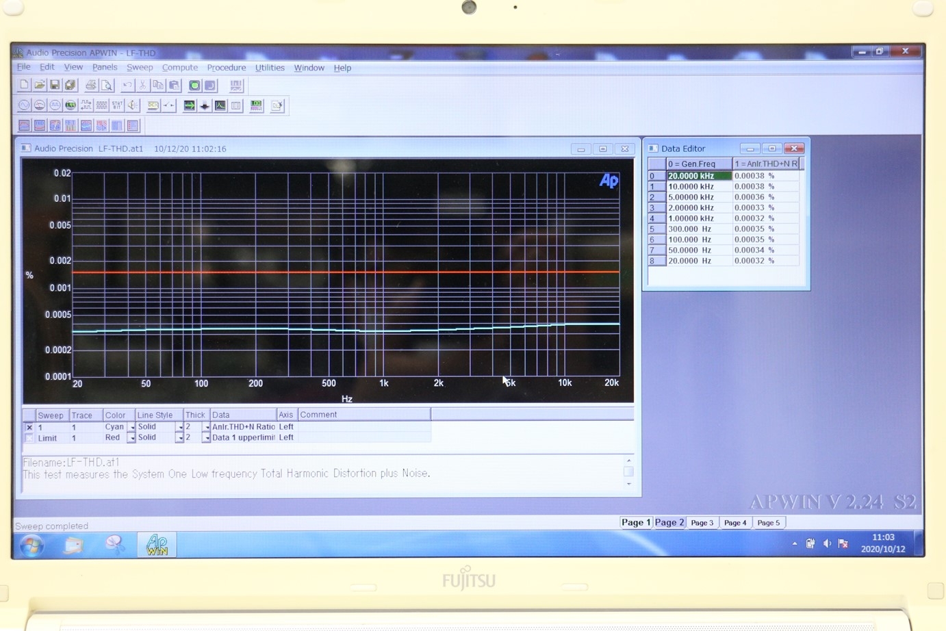The image size is (946, 631).
Task: Open a file with folder icon
Action: click(x=40, y=86)
